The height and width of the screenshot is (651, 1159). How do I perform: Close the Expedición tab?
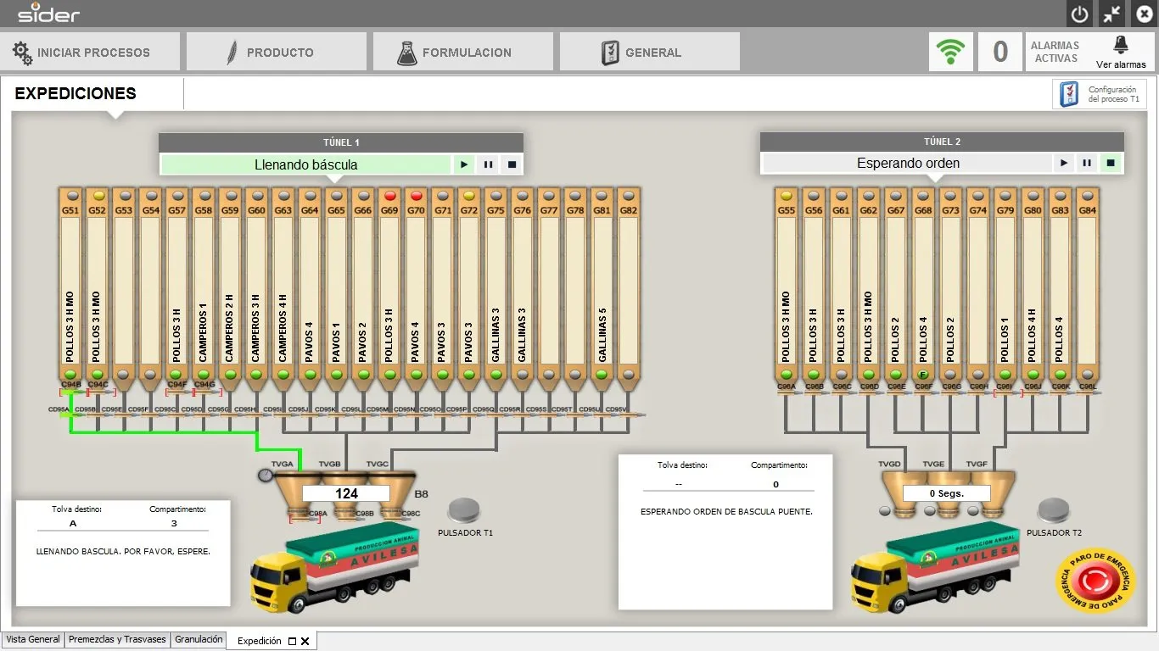(305, 642)
